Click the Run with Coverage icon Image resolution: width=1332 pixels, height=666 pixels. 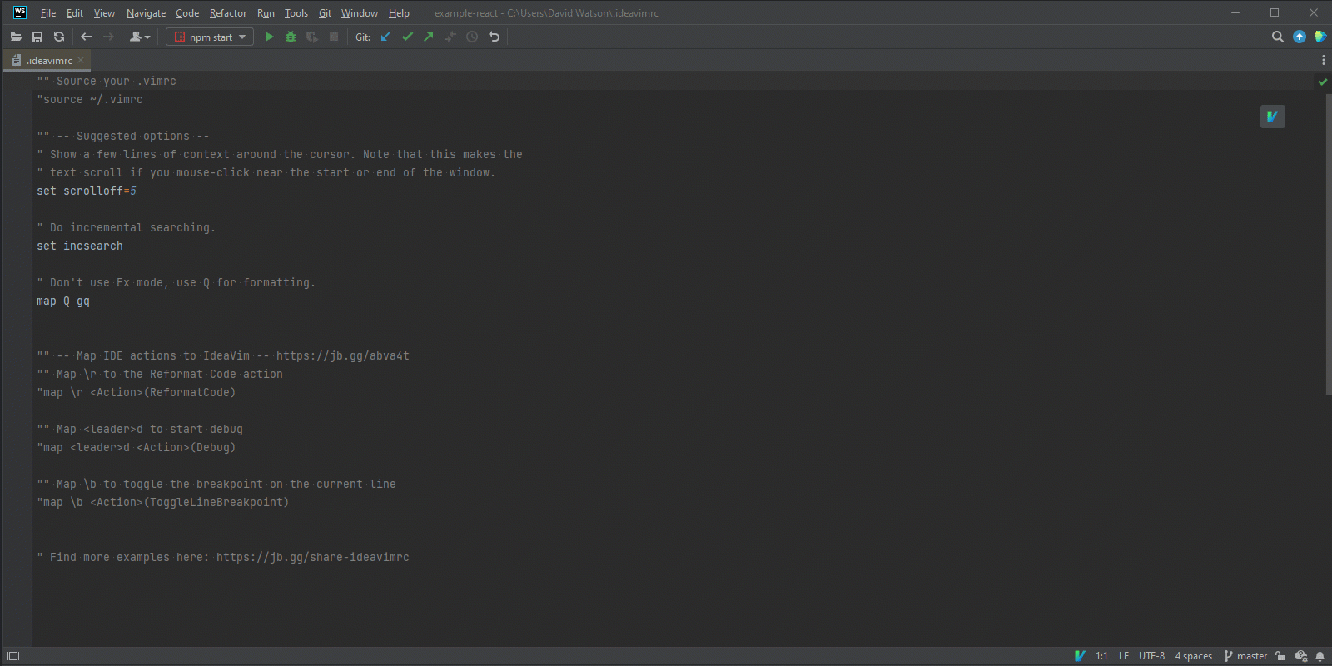pyautogui.click(x=312, y=37)
